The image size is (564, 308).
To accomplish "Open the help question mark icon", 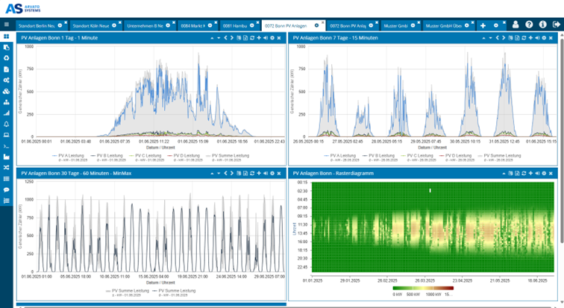I will pos(529,25).
